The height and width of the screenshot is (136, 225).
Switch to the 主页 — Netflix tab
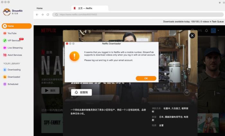(x=90, y=8)
